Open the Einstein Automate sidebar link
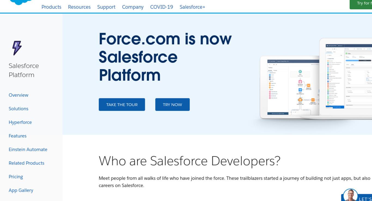This screenshot has height=201, width=372. (28, 150)
